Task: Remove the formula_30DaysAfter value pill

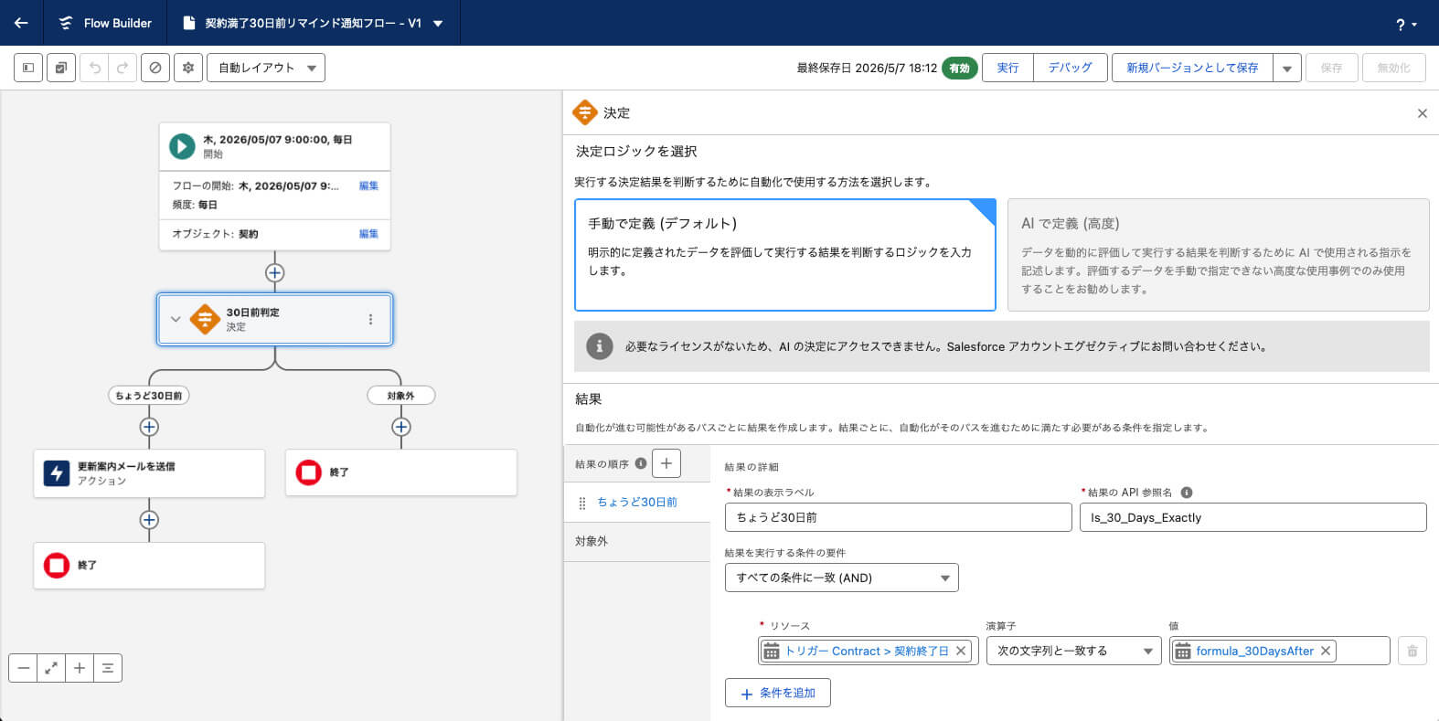Action: pos(1326,651)
